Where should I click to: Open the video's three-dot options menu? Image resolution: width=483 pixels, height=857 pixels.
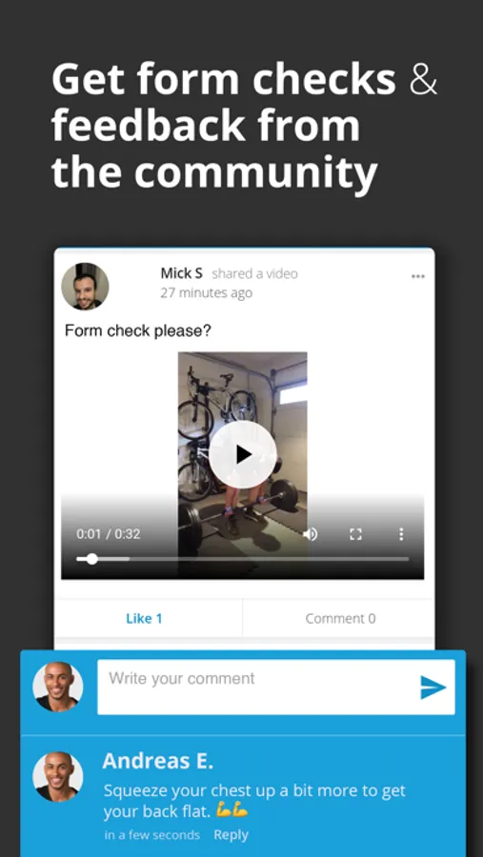click(401, 534)
